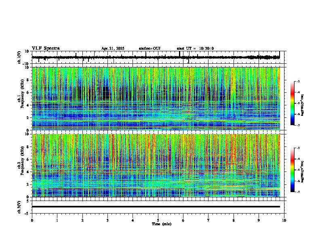Click time tick label '2' on x-axis

[x=82, y=220]
